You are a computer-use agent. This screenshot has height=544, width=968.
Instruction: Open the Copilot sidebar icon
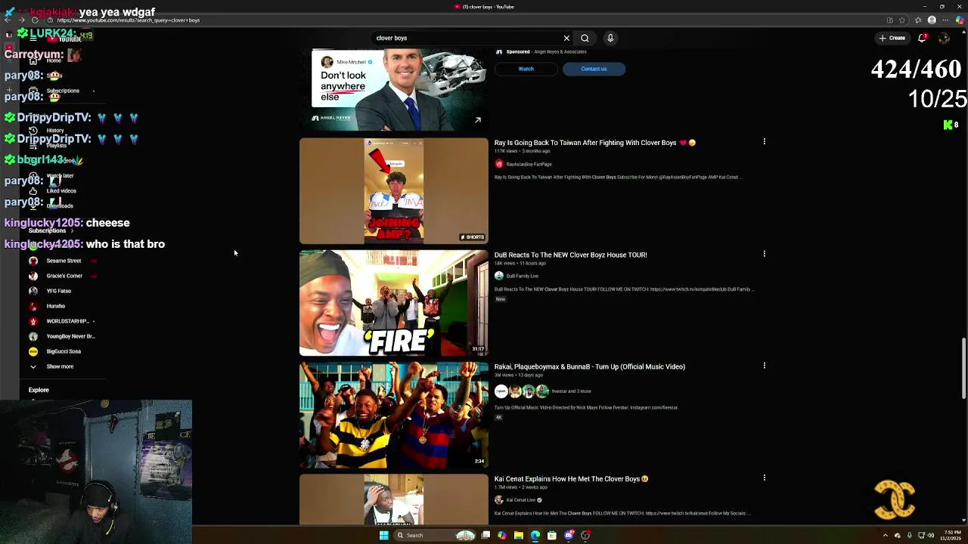(x=960, y=20)
